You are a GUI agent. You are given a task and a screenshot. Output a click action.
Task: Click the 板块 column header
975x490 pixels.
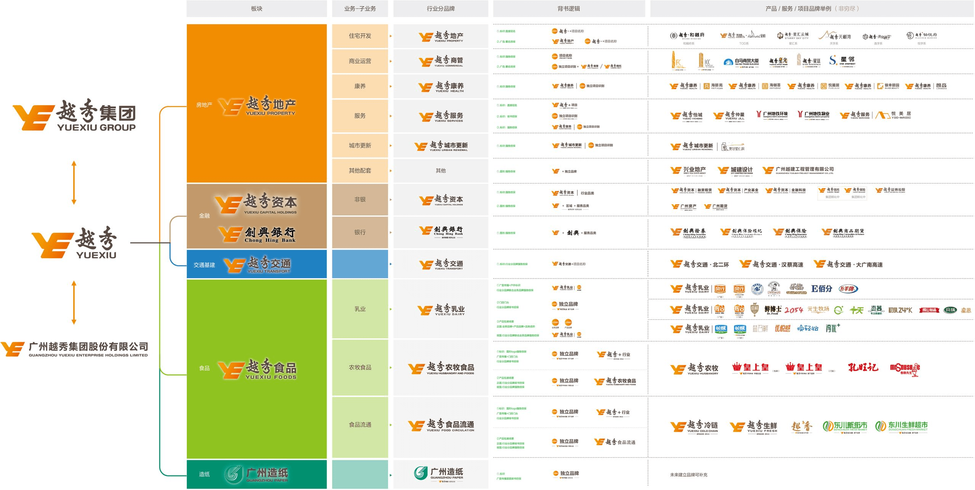click(257, 8)
